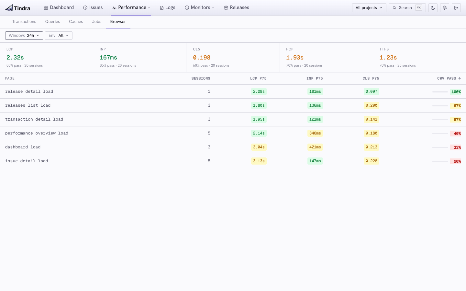Click the Dashboard grid icon

[x=46, y=8]
